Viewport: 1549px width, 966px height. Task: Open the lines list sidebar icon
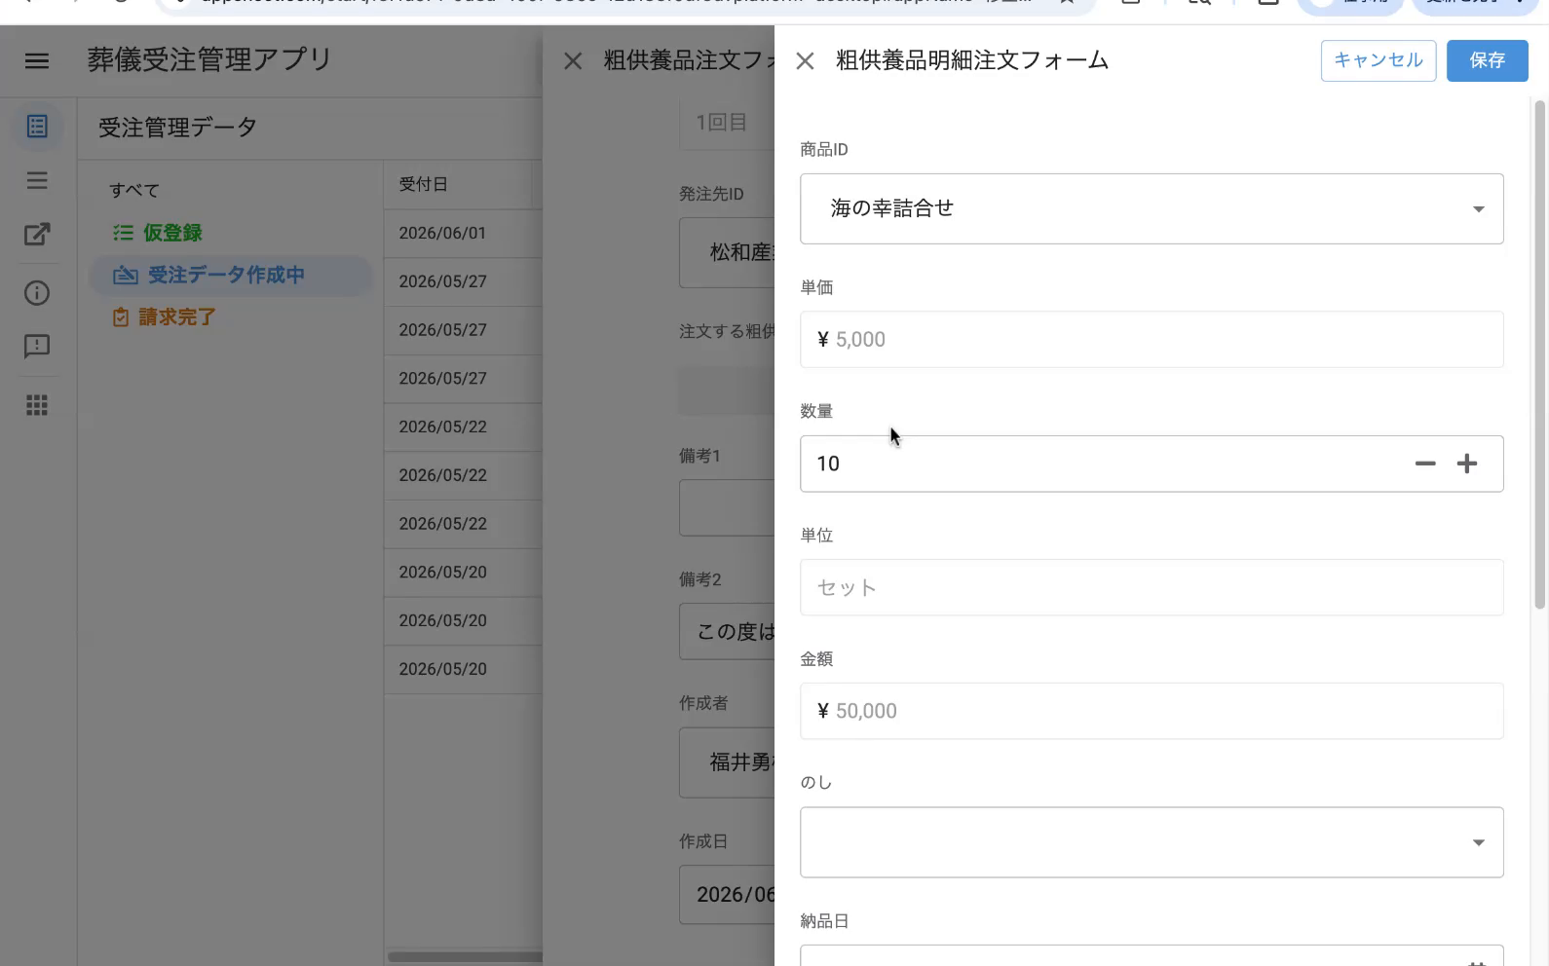coord(37,180)
